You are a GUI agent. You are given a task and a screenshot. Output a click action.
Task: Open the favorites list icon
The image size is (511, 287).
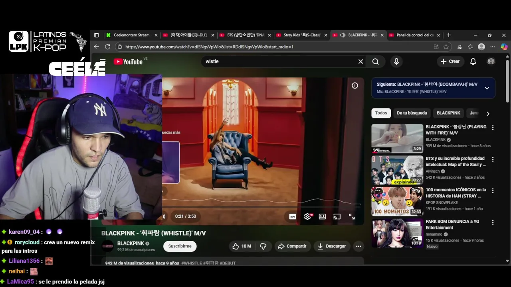pos(470,47)
